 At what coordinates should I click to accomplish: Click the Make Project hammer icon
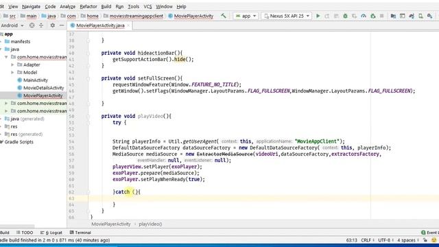click(224, 16)
